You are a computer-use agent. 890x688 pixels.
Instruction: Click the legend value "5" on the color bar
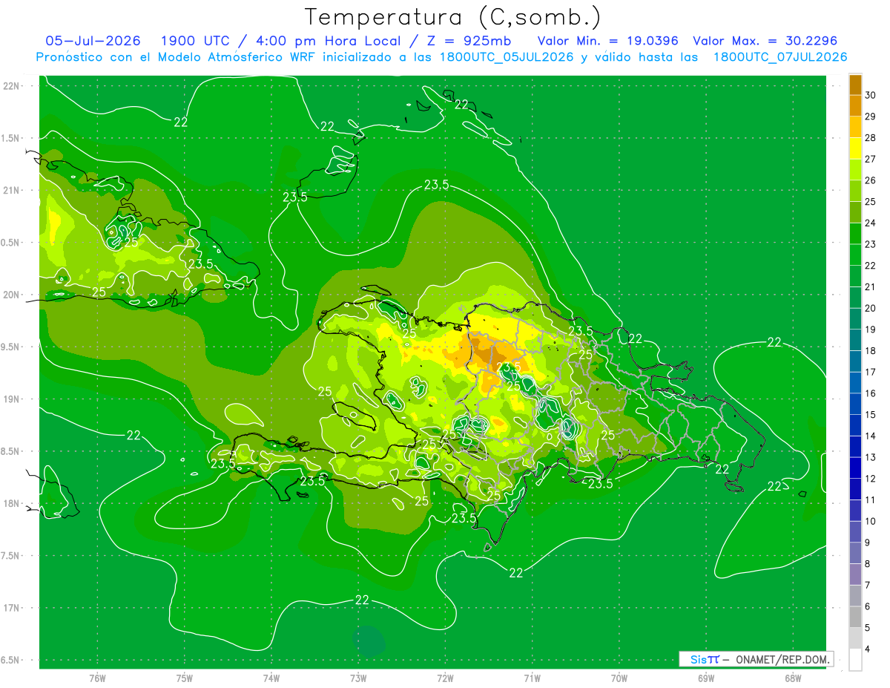click(869, 628)
